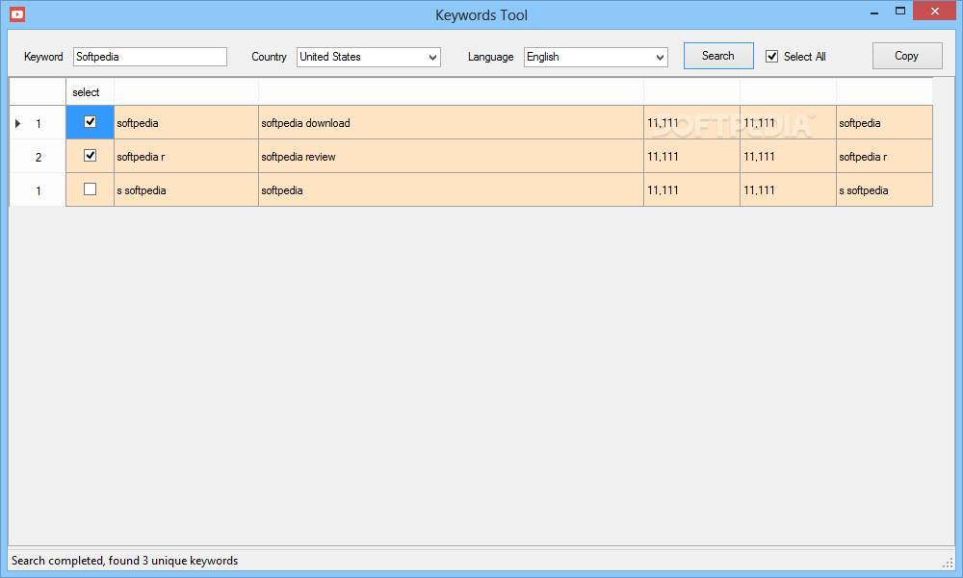Minimize the Keywords Tool window
This screenshot has height=578, width=963.
pos(874,13)
